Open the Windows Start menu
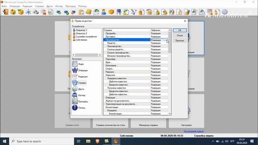This screenshot has width=258, height=145. tap(4, 141)
